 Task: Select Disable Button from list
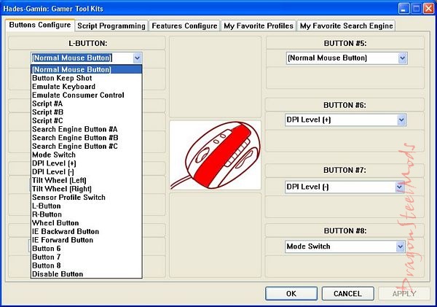tap(58, 274)
